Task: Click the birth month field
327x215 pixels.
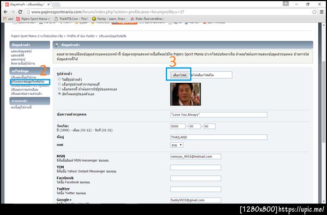Action: click(x=195, y=126)
